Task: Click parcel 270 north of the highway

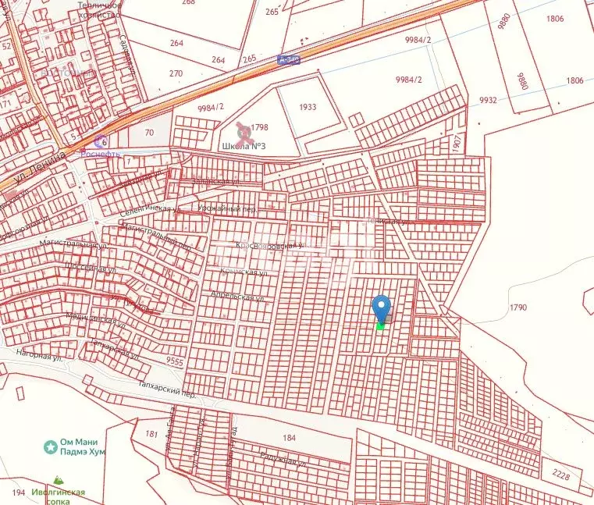Action: [x=176, y=73]
